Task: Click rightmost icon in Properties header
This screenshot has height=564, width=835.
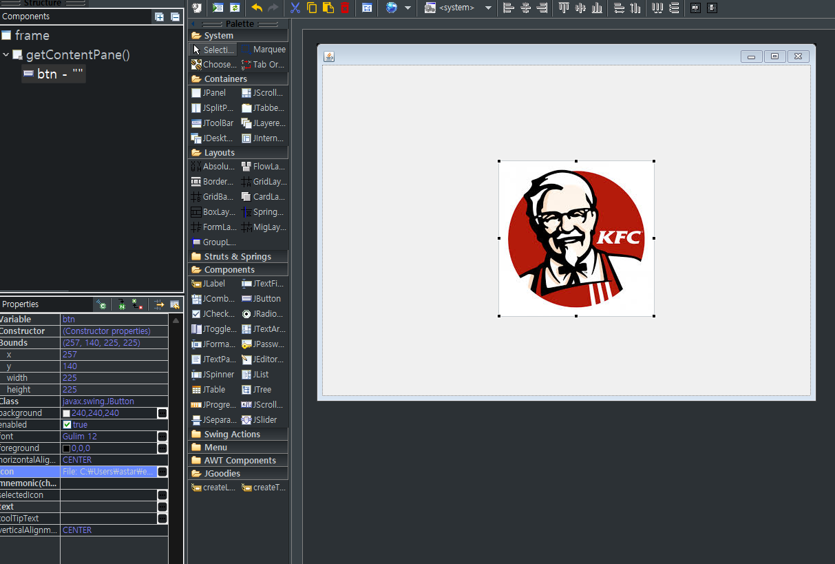Action: (175, 304)
